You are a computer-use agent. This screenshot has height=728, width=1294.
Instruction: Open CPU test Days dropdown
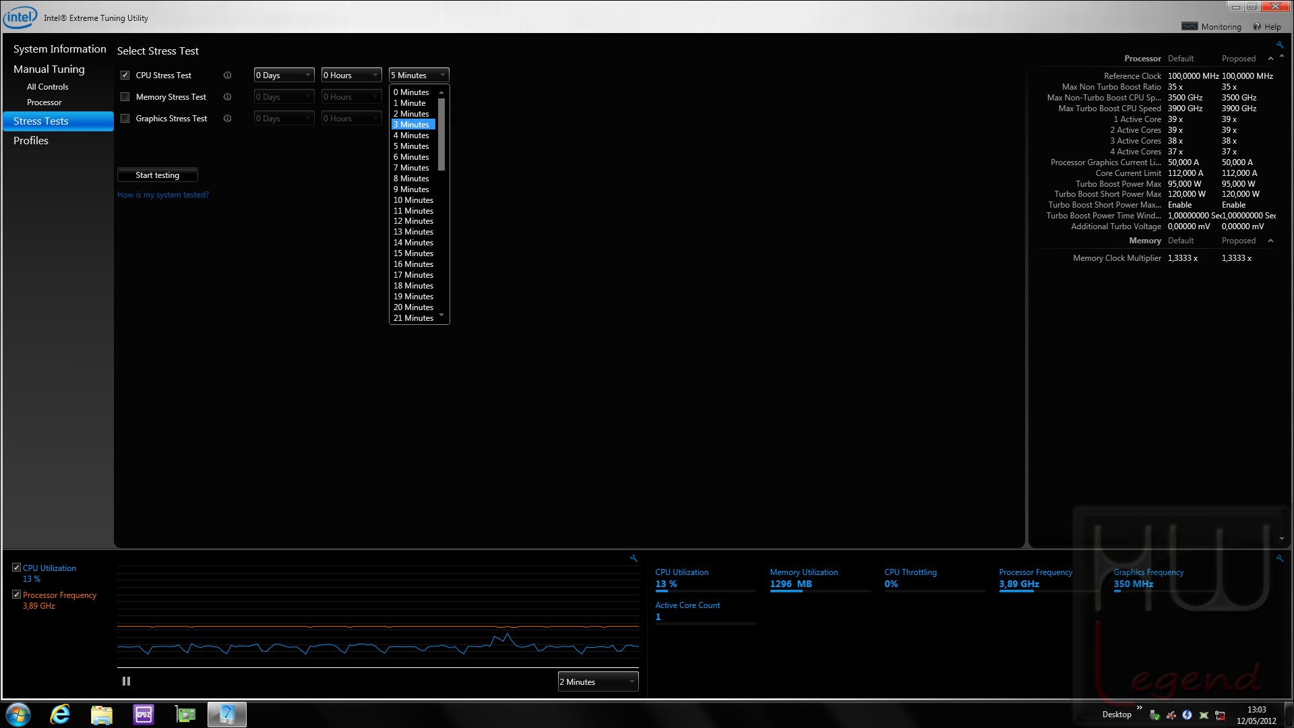point(284,75)
